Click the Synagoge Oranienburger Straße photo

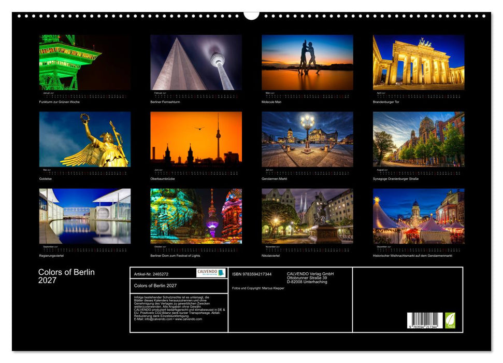[419, 139]
